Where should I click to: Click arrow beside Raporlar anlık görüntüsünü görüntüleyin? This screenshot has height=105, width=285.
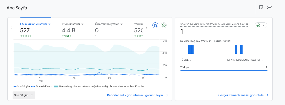[x=166, y=95]
